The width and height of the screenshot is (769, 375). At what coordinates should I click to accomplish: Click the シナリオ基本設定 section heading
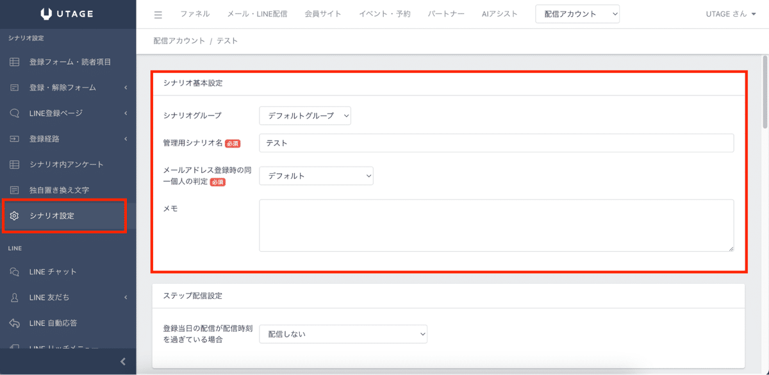(193, 83)
